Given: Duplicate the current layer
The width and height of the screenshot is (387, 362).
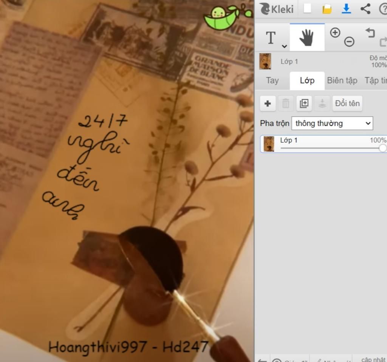Looking at the screenshot, I should pyautogui.click(x=304, y=104).
